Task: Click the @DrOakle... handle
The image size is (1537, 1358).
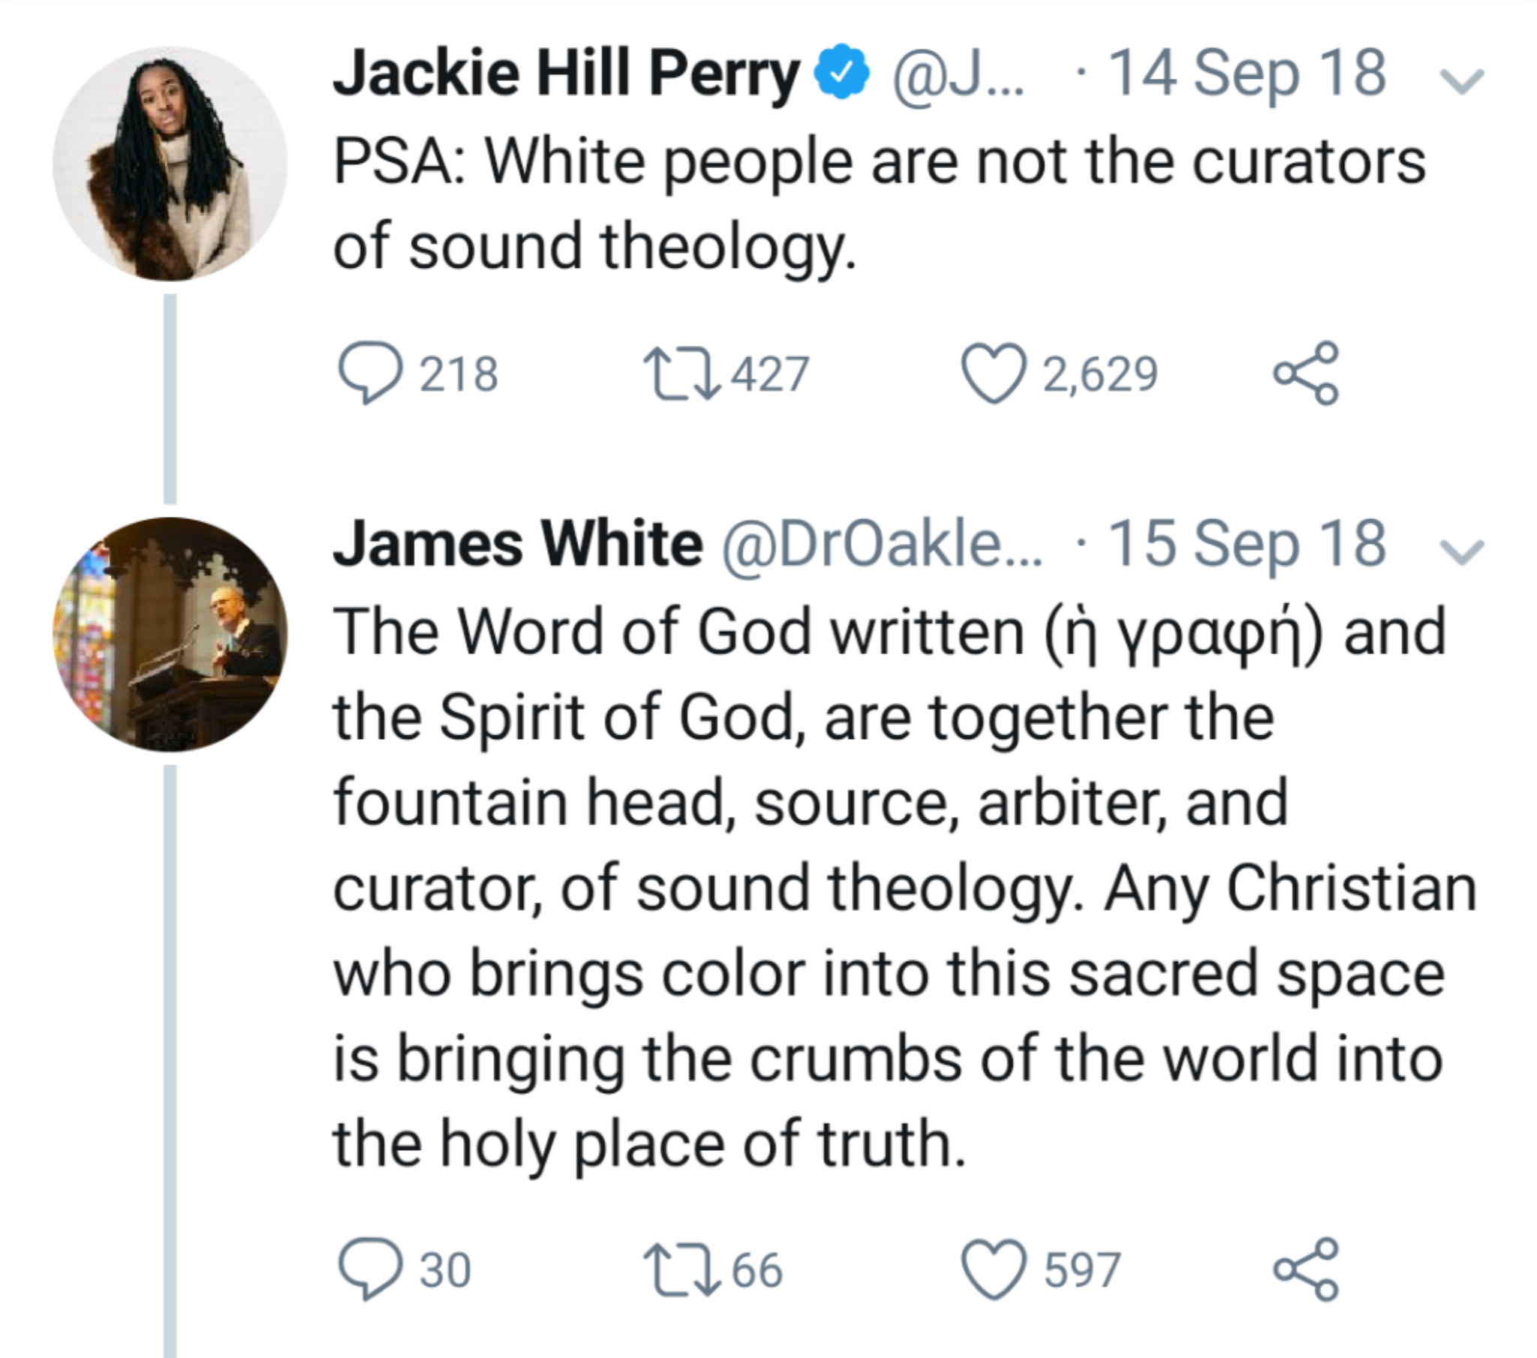Action: pos(881,545)
